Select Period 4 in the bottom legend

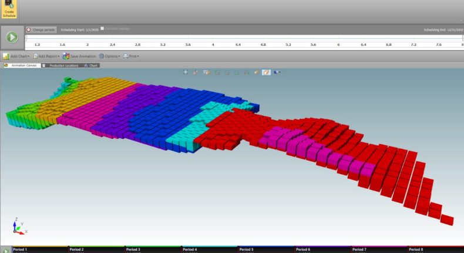(x=210, y=249)
